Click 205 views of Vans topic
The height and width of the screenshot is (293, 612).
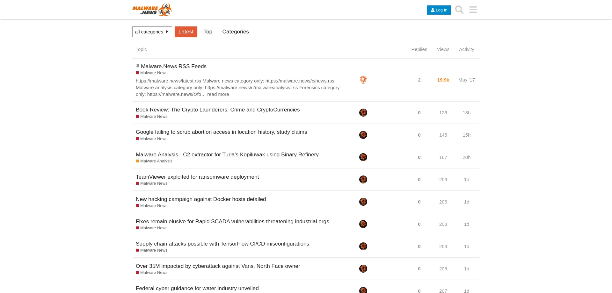(x=443, y=269)
